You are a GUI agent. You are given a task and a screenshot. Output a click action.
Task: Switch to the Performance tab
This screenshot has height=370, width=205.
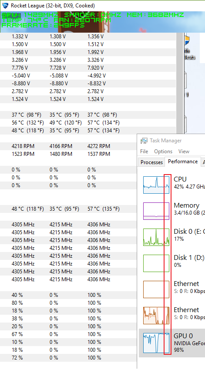coord(183,161)
